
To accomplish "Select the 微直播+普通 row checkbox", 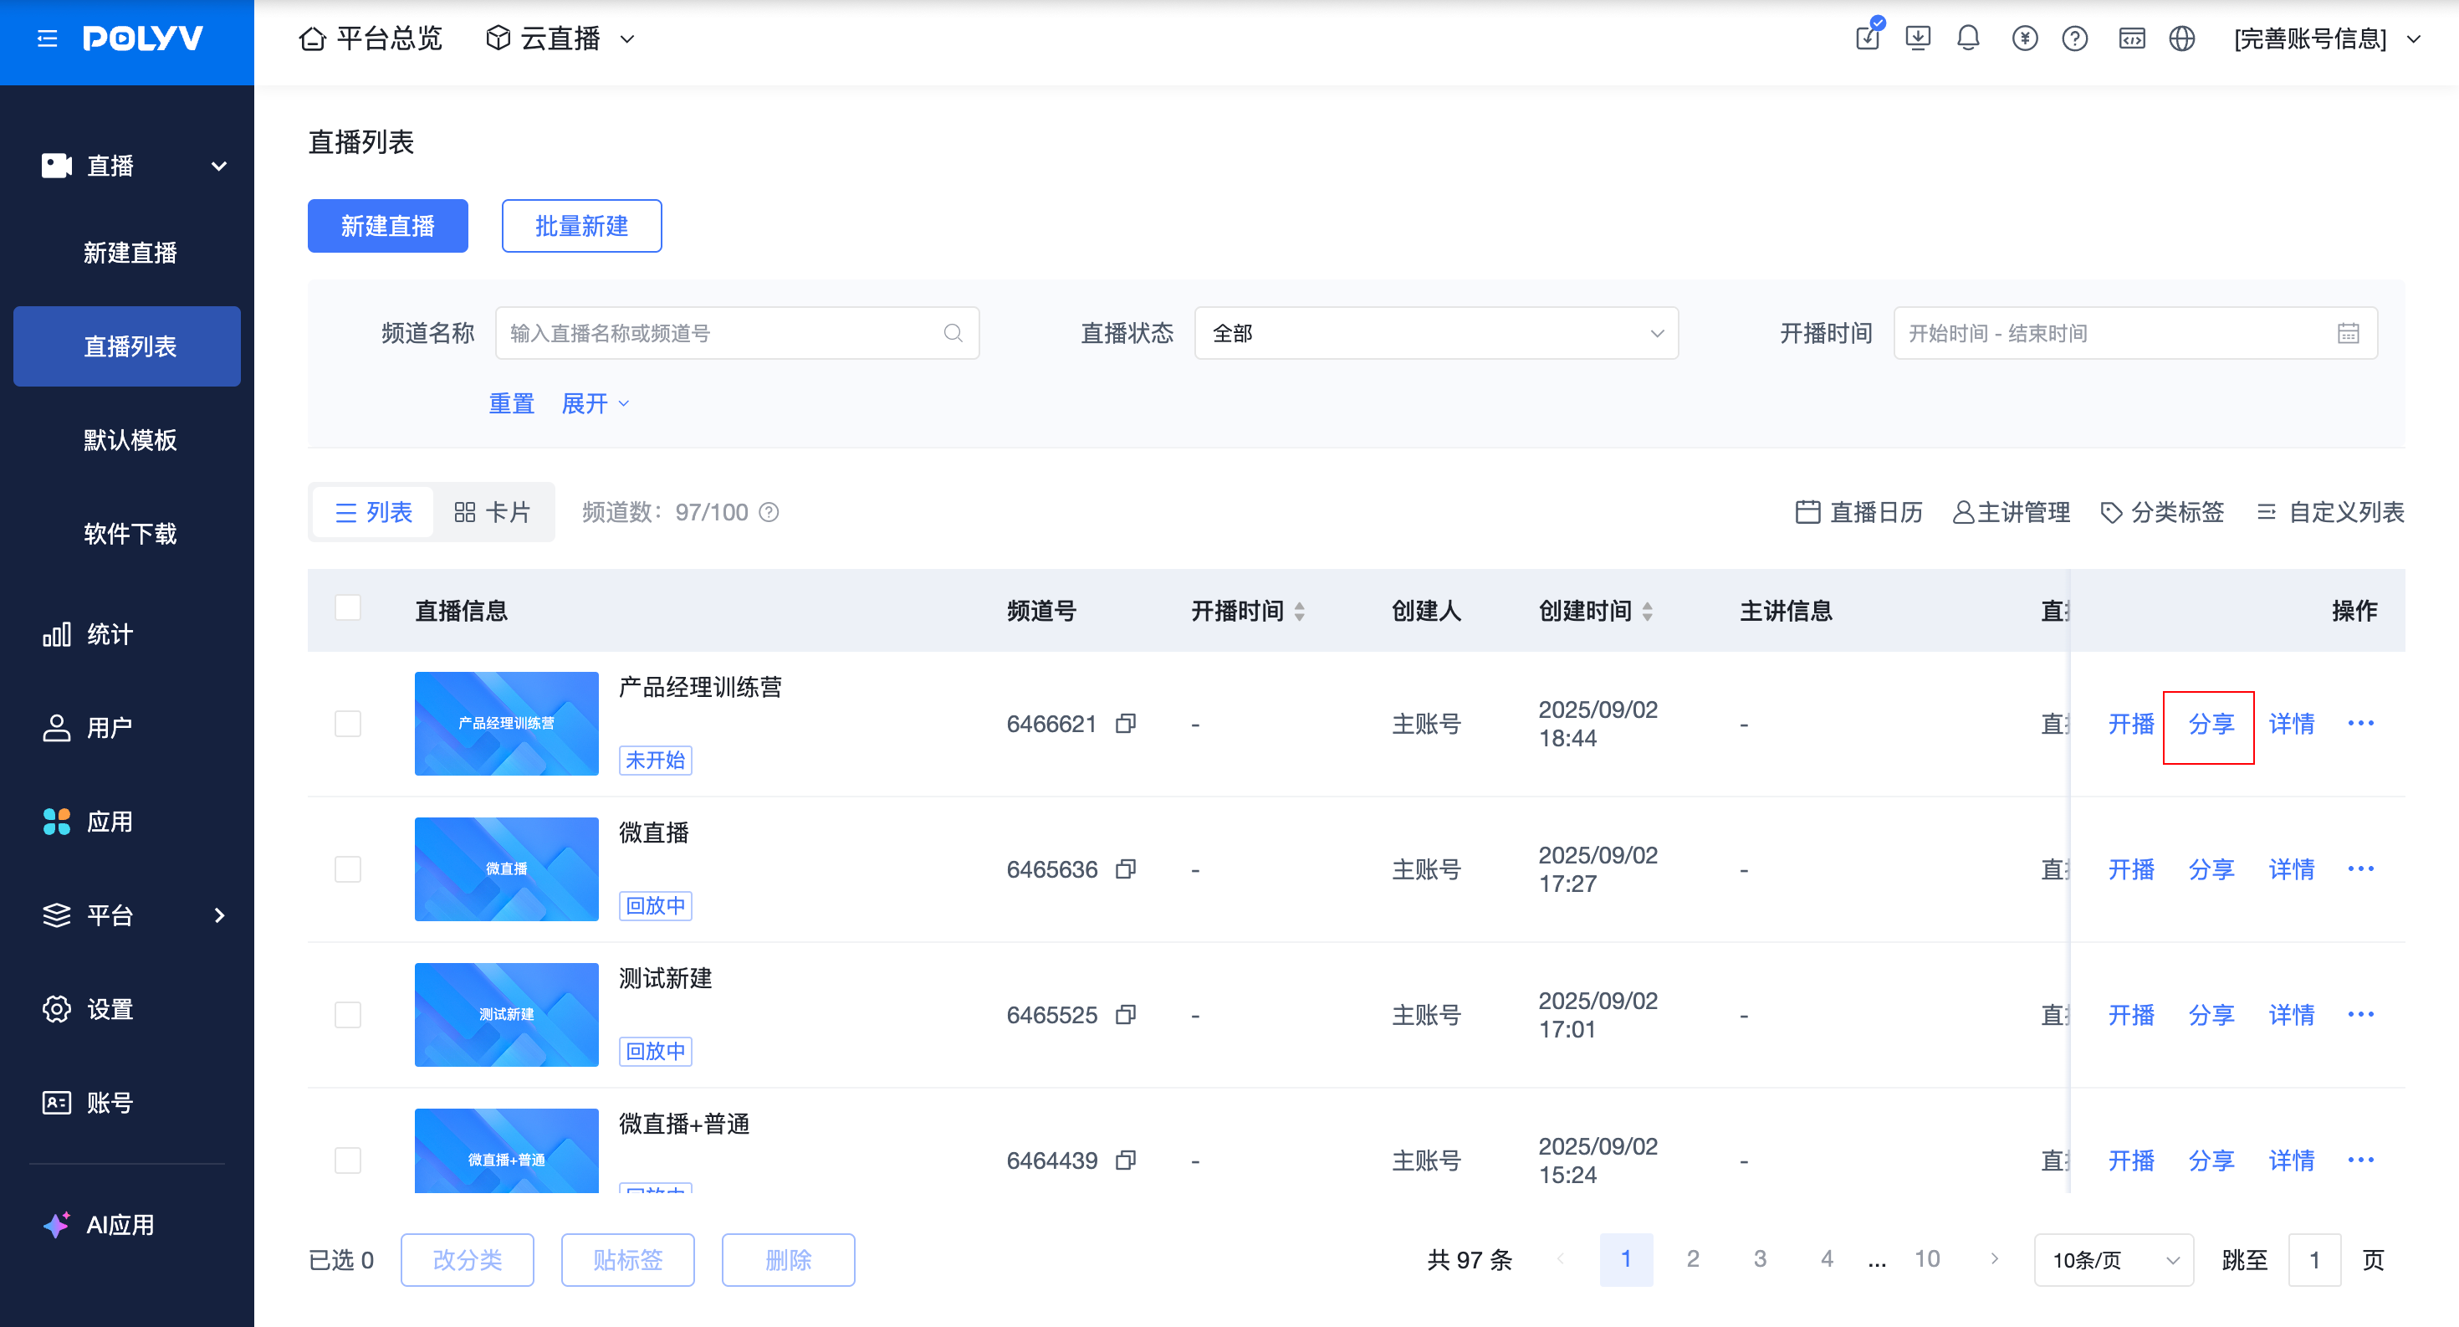I will pos(349,1160).
